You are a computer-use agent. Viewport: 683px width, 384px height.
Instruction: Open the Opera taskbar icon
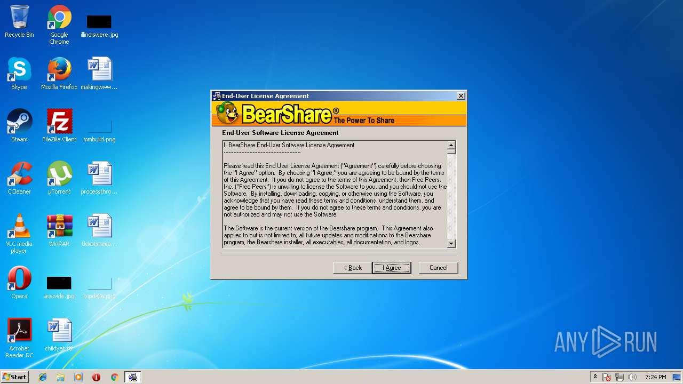pos(96,377)
